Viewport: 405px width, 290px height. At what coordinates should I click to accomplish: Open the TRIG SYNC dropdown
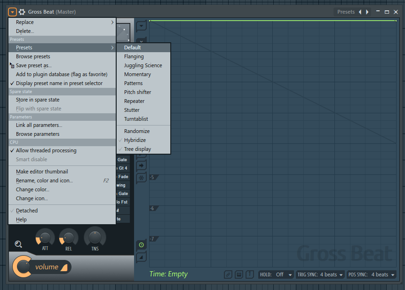pyautogui.click(x=320, y=274)
